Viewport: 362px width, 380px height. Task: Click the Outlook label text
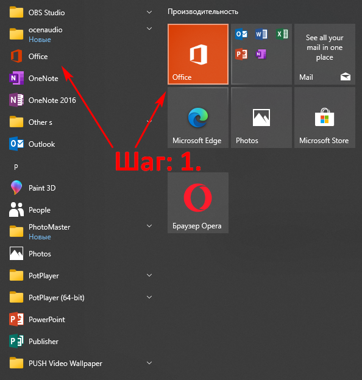coord(41,144)
